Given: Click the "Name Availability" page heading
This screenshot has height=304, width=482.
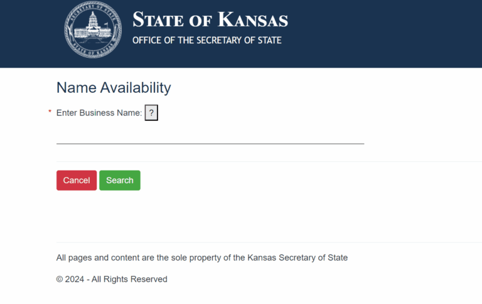Looking at the screenshot, I should point(114,88).
